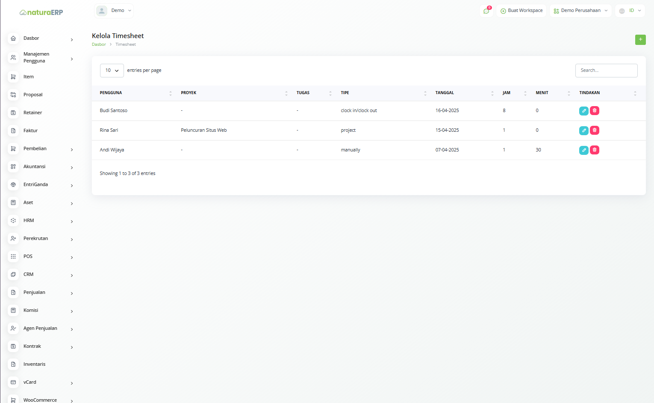Open the Demo user profile dropdown
This screenshot has height=403, width=654.
pyautogui.click(x=114, y=11)
